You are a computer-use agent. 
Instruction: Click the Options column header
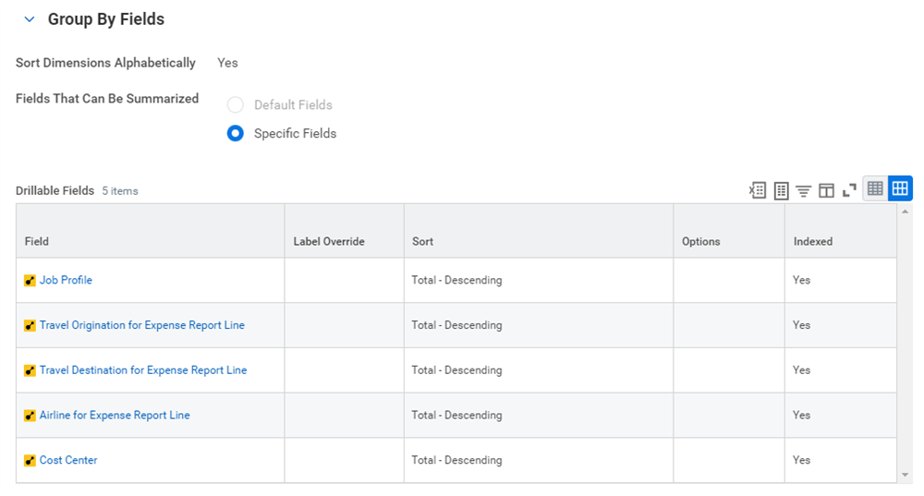(x=729, y=231)
